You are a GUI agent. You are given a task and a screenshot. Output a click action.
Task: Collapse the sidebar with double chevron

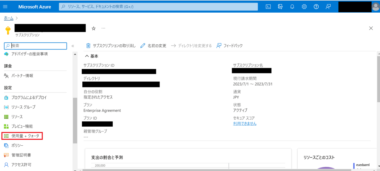[73, 46]
